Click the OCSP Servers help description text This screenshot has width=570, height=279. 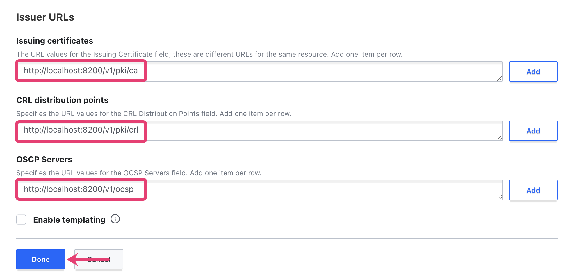click(x=139, y=173)
